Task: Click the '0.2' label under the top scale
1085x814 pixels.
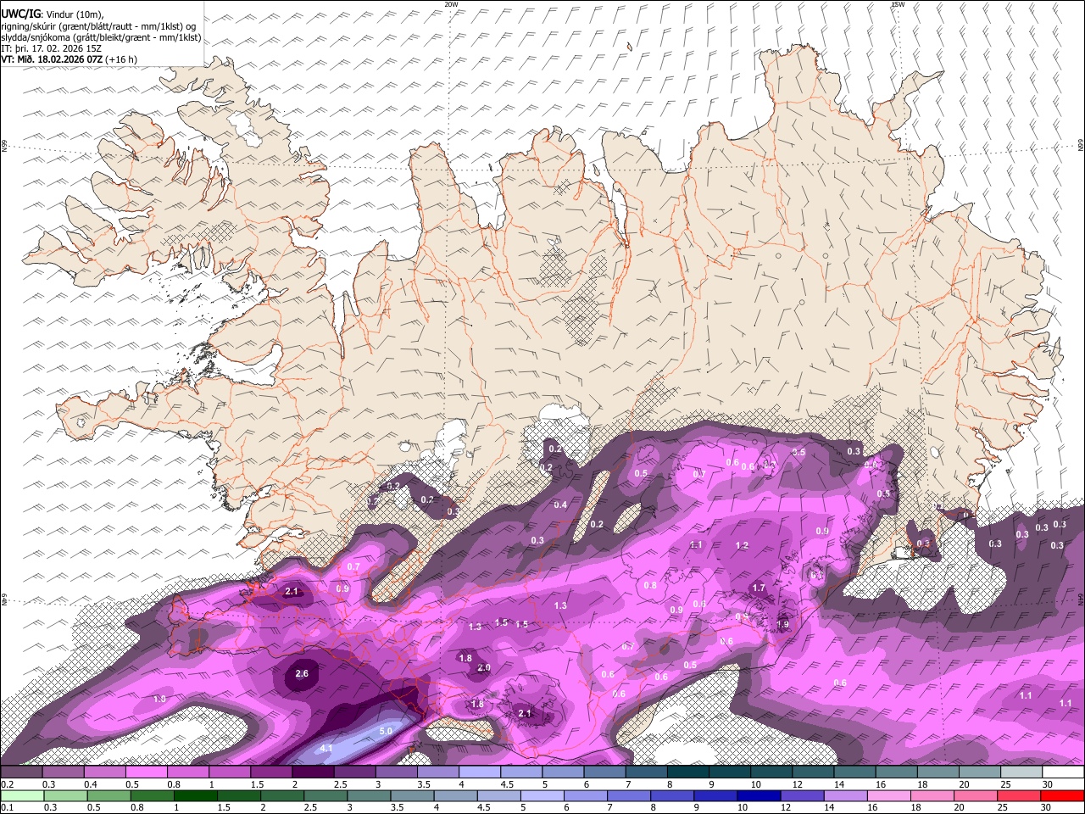Action: (x=7, y=784)
